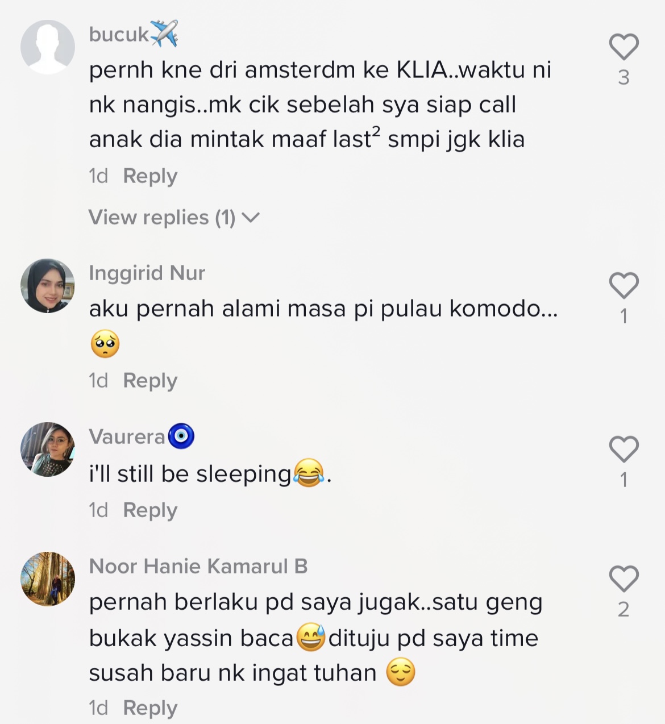Open Noor Hanie Kamarul B username
This screenshot has width=665, height=724.
[x=198, y=566]
